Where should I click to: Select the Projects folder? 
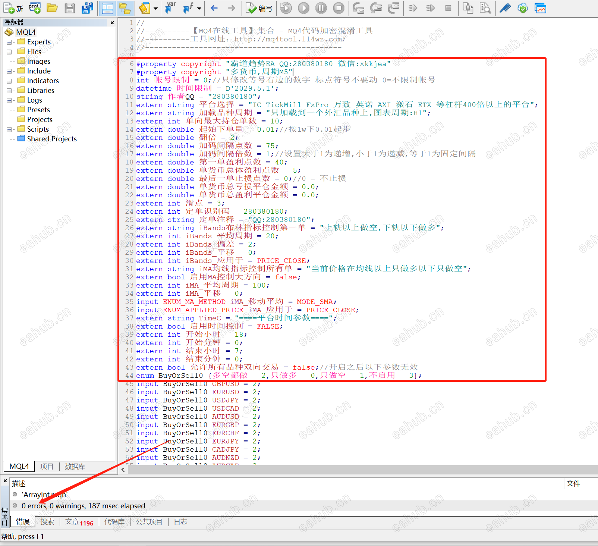[40, 119]
